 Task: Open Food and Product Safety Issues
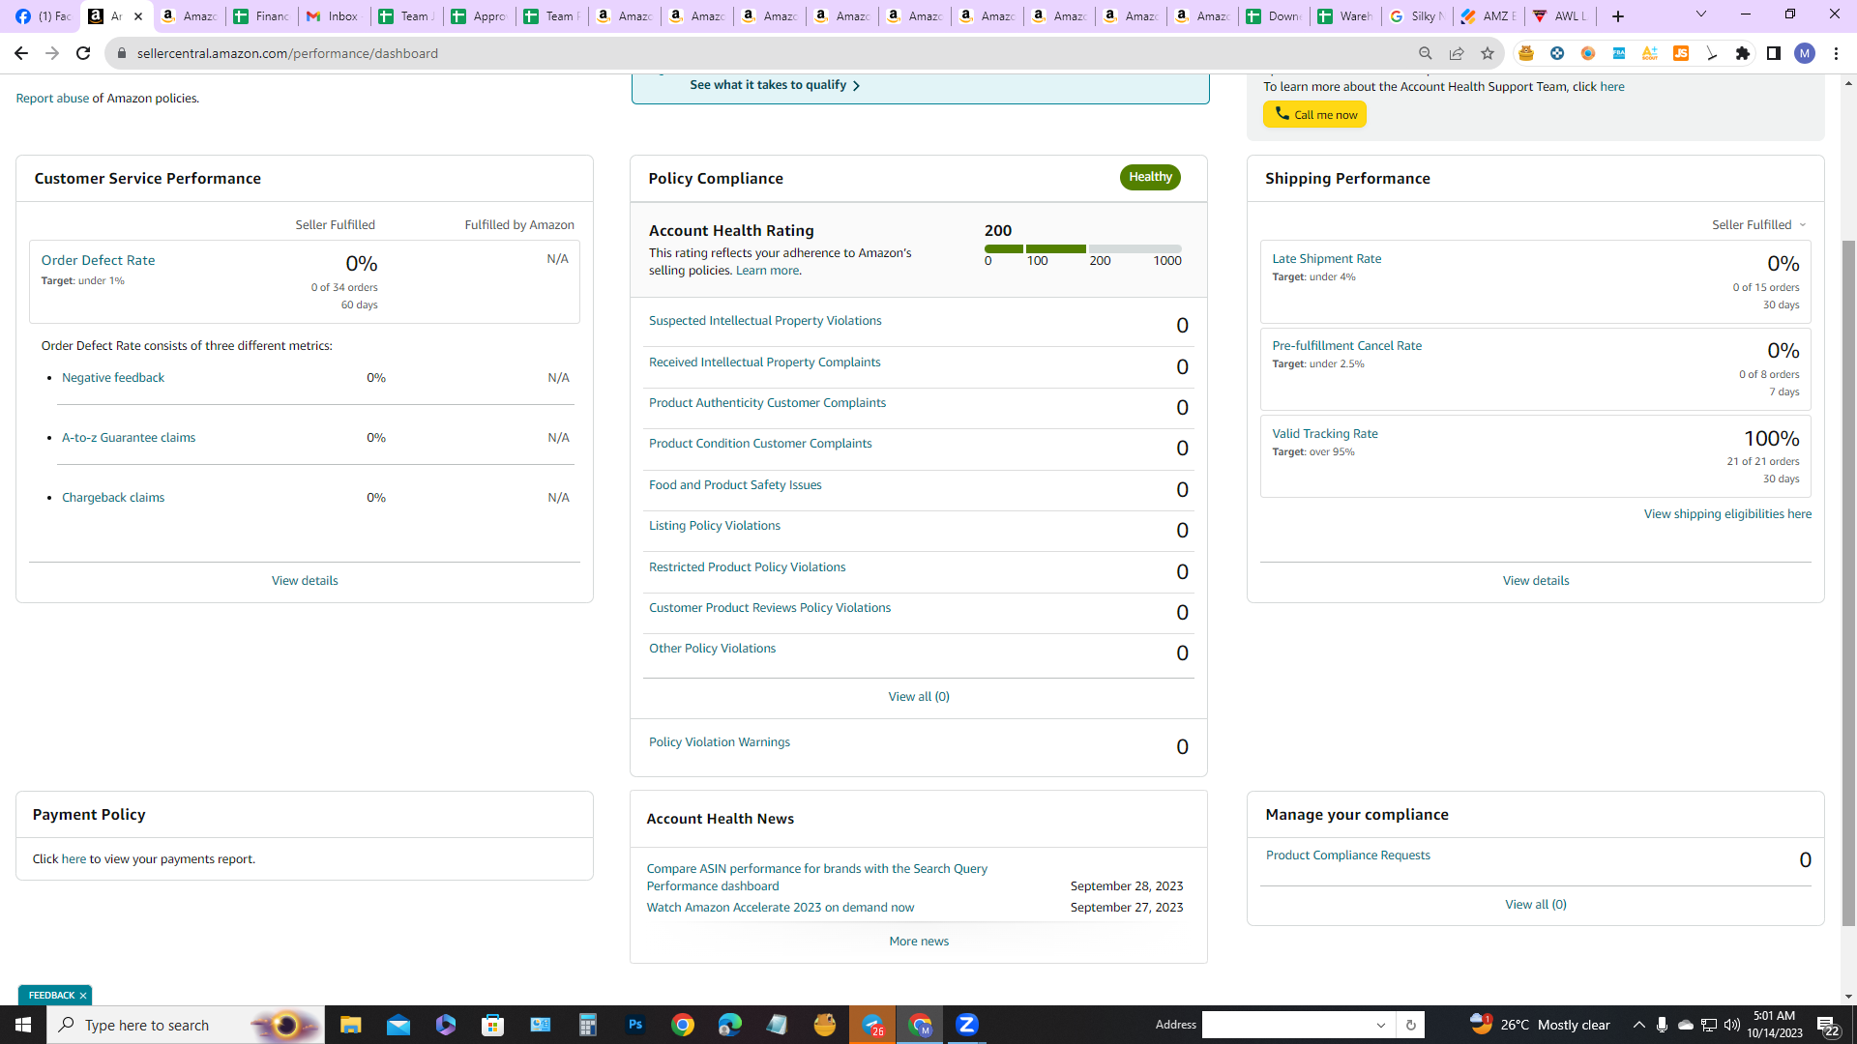coord(735,485)
